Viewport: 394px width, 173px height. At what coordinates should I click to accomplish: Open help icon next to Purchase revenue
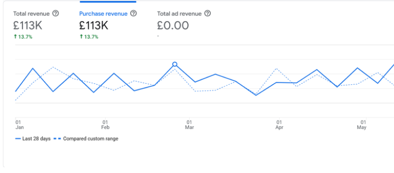point(134,13)
